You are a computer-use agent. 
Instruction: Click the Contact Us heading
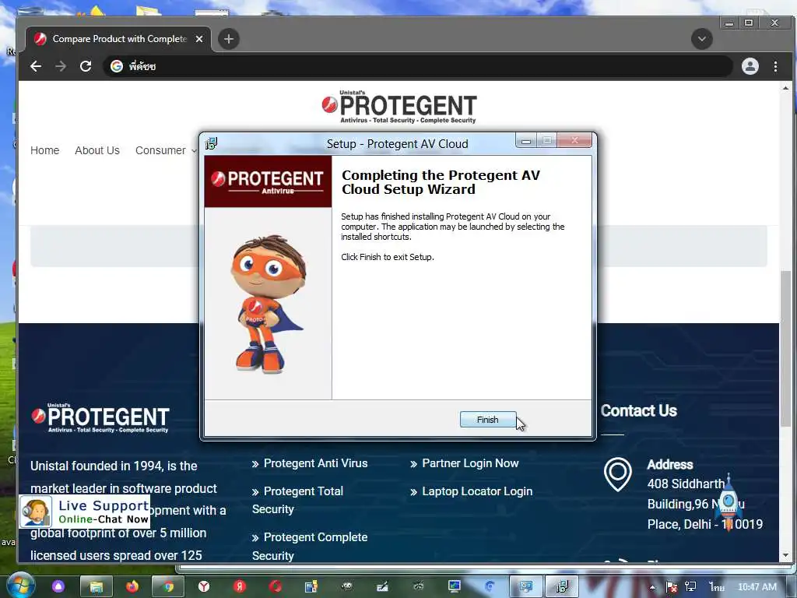pyautogui.click(x=638, y=411)
